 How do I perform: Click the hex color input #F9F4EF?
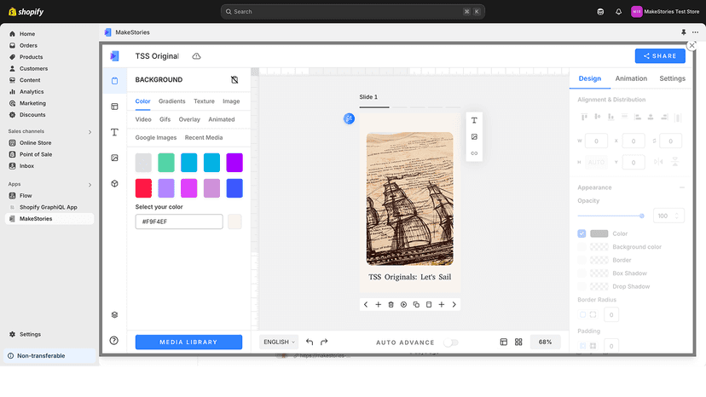[179, 222]
